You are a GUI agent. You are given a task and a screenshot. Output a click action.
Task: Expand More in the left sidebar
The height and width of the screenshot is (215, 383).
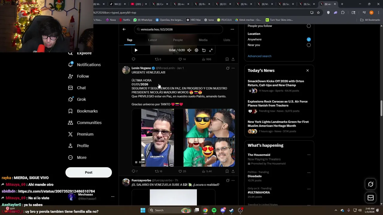(x=77, y=157)
